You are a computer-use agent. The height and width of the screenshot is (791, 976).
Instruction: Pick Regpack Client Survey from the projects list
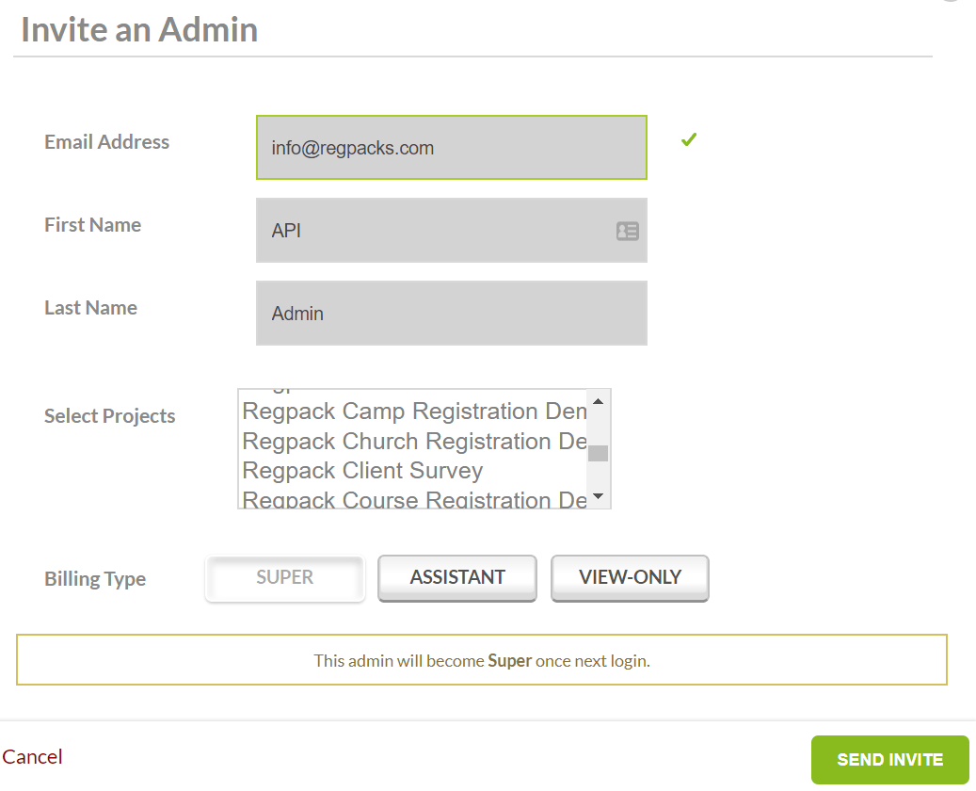point(363,471)
